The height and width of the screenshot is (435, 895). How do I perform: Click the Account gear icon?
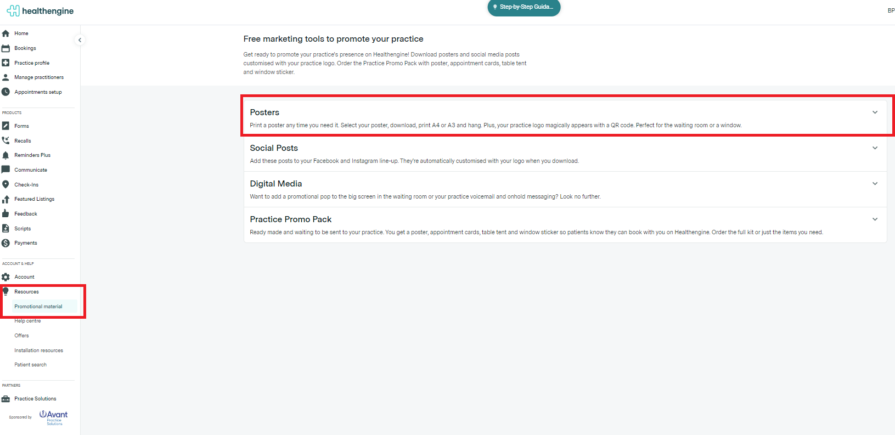coord(6,277)
